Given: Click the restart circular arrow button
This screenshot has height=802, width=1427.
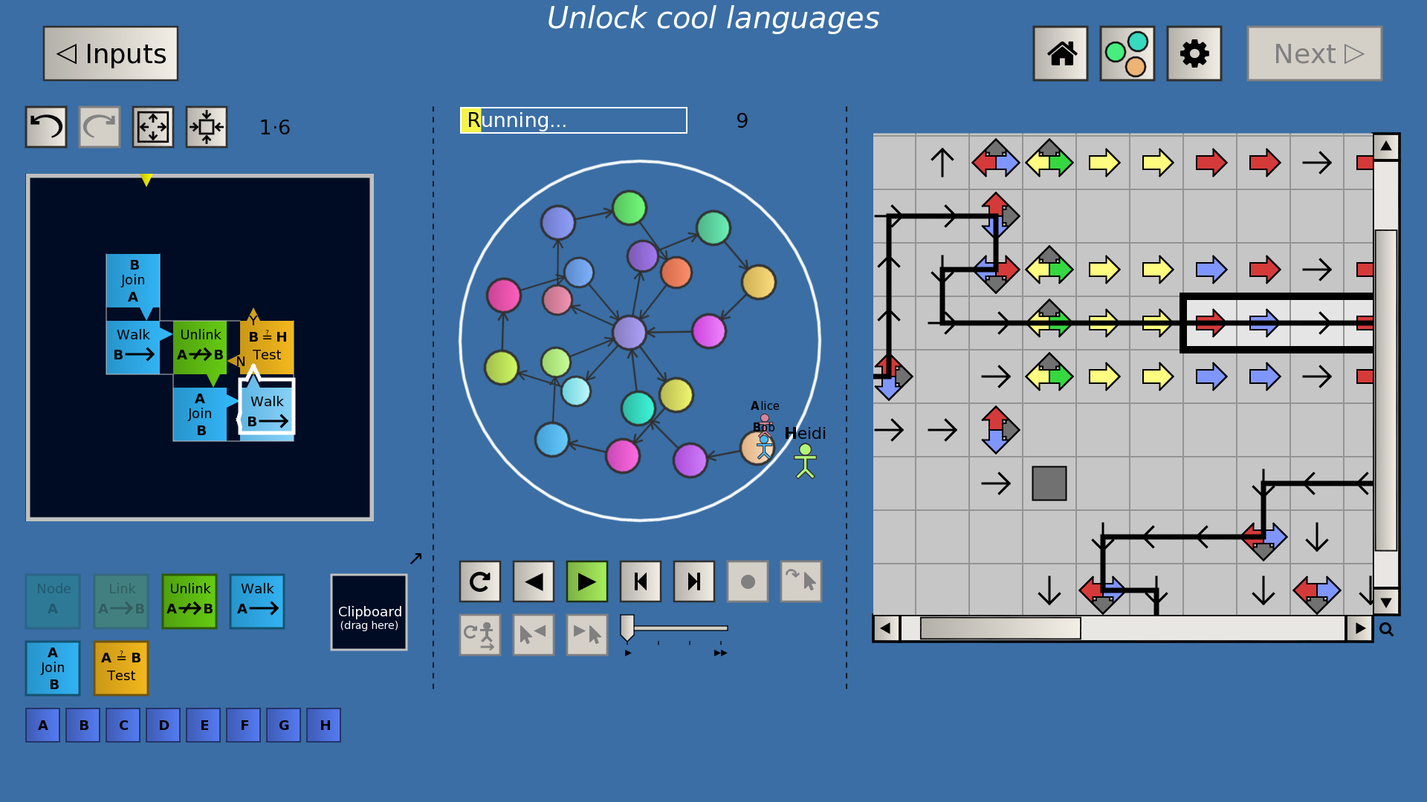Looking at the screenshot, I should [x=479, y=581].
